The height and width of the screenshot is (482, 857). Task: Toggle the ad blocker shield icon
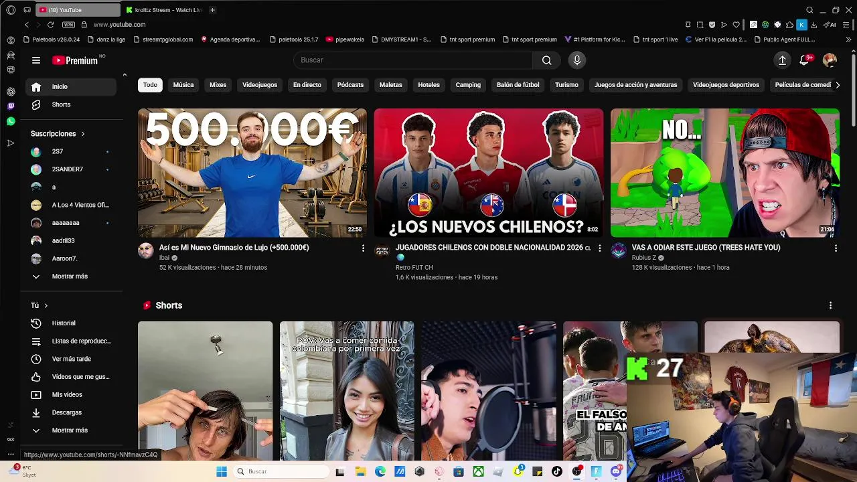pos(712,25)
